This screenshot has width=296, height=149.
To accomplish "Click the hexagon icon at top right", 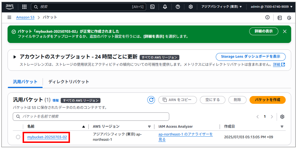I will (289, 18).
